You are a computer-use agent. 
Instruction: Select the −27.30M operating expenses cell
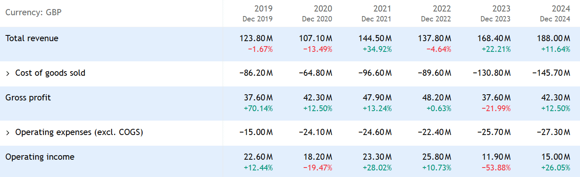553,133
